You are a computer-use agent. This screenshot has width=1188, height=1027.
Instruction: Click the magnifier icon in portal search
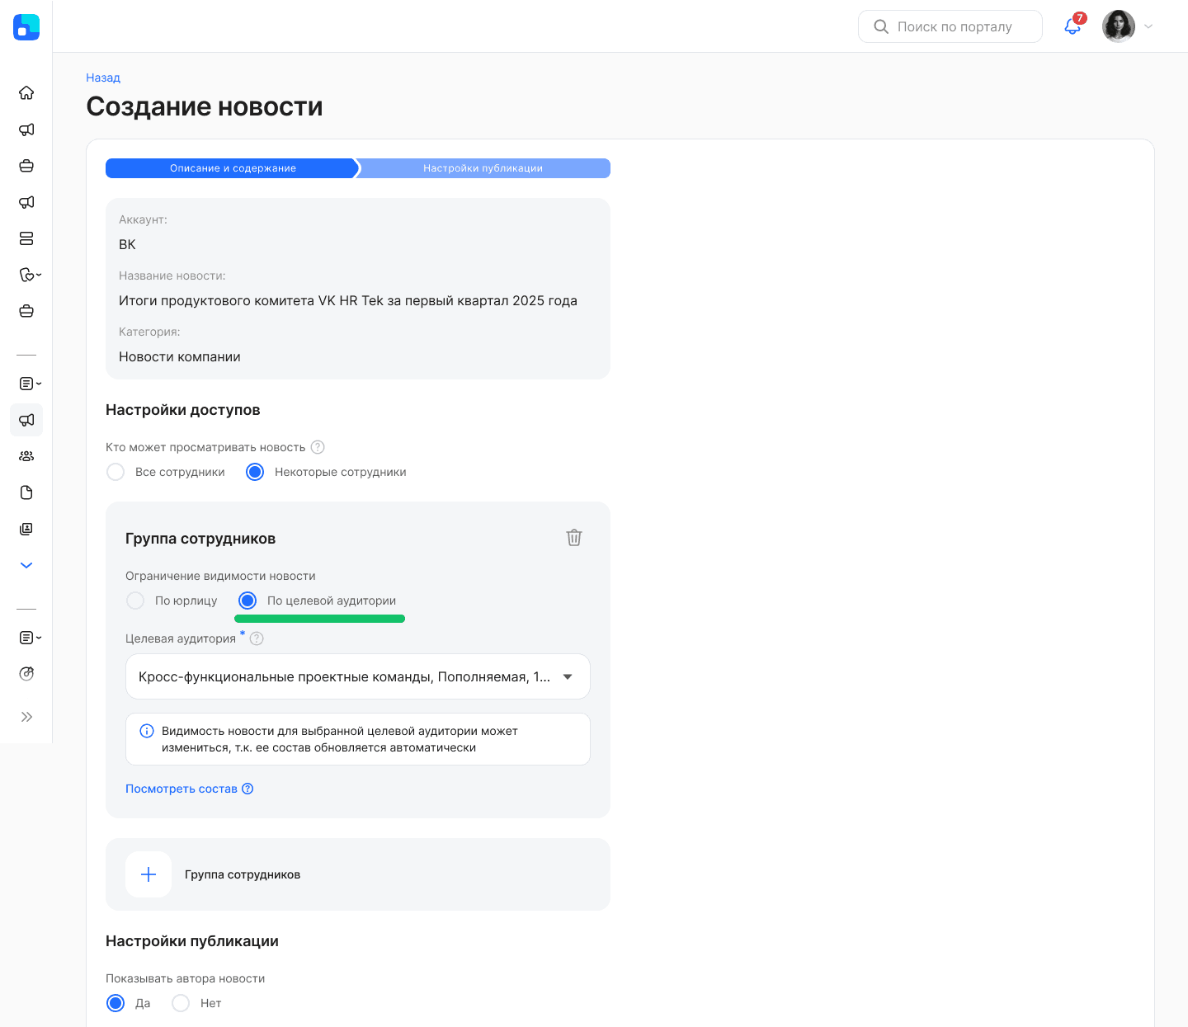(881, 26)
